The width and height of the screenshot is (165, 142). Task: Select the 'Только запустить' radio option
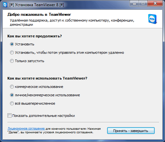12,61
